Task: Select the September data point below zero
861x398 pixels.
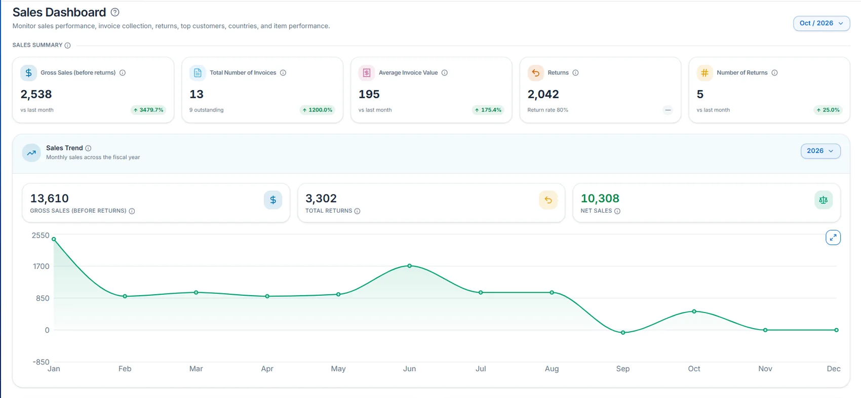Action: point(623,333)
